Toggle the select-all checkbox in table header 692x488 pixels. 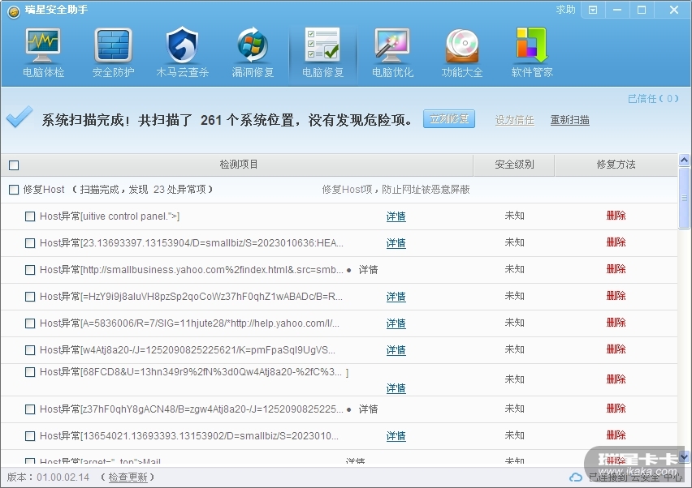14,165
